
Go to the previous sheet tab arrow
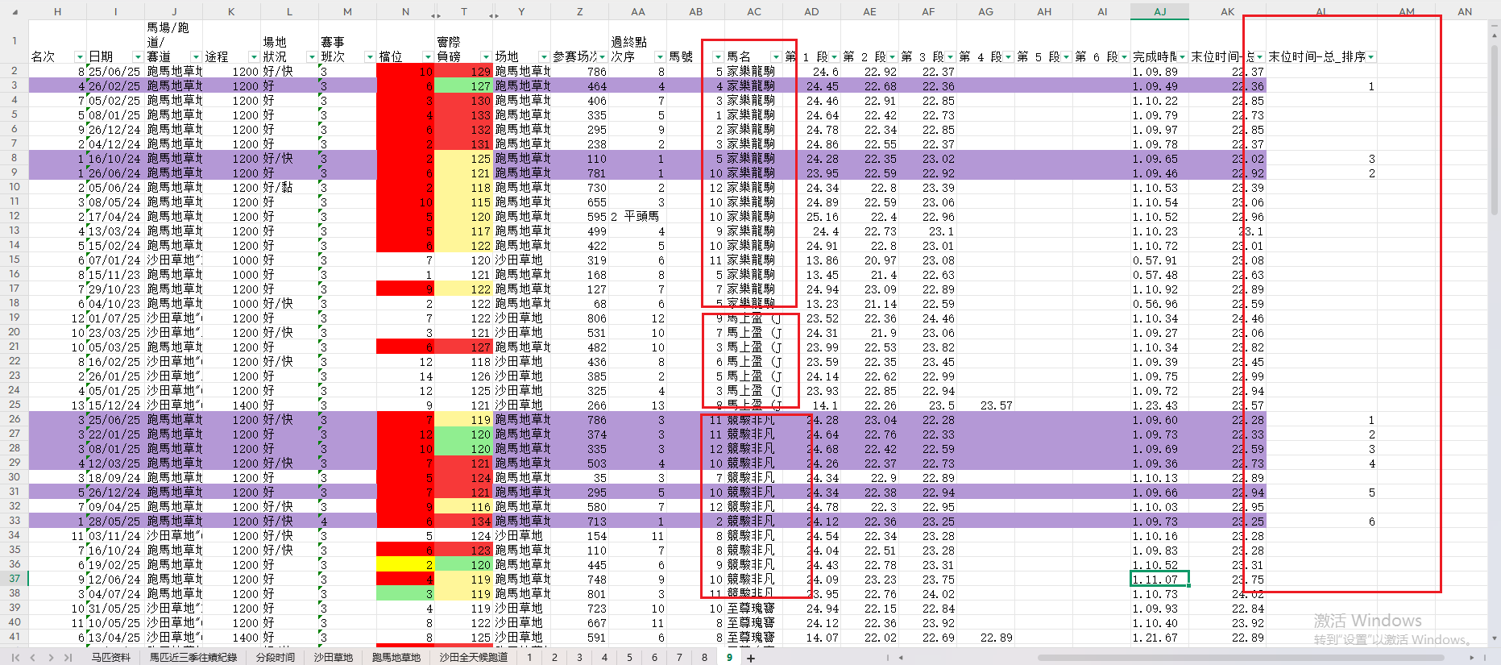click(33, 658)
